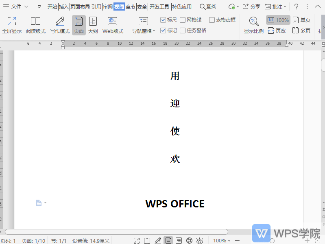Click the fullscreen icon in status bar
Viewport: 325px width, 244px height.
point(137,241)
